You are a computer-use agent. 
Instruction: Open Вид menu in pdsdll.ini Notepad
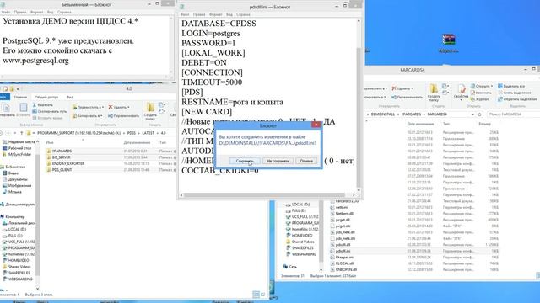coord(229,15)
